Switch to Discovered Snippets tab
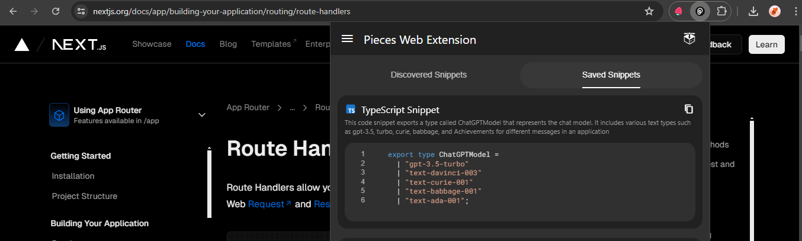The height and width of the screenshot is (241, 802). (429, 75)
